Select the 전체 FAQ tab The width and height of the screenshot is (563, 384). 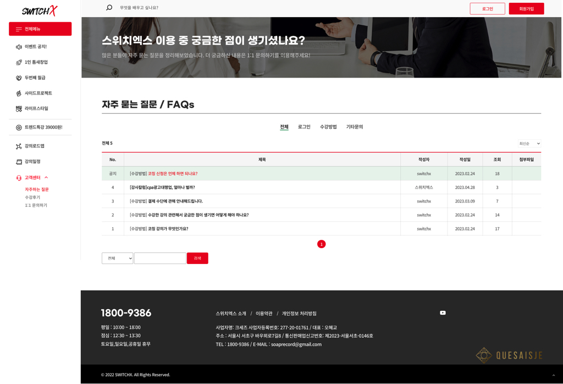pyautogui.click(x=284, y=127)
